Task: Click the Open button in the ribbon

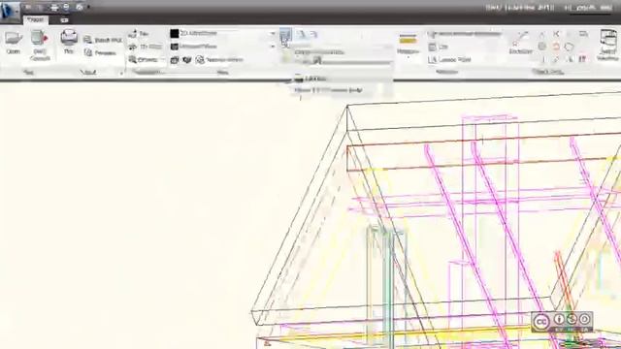Action: point(13,43)
